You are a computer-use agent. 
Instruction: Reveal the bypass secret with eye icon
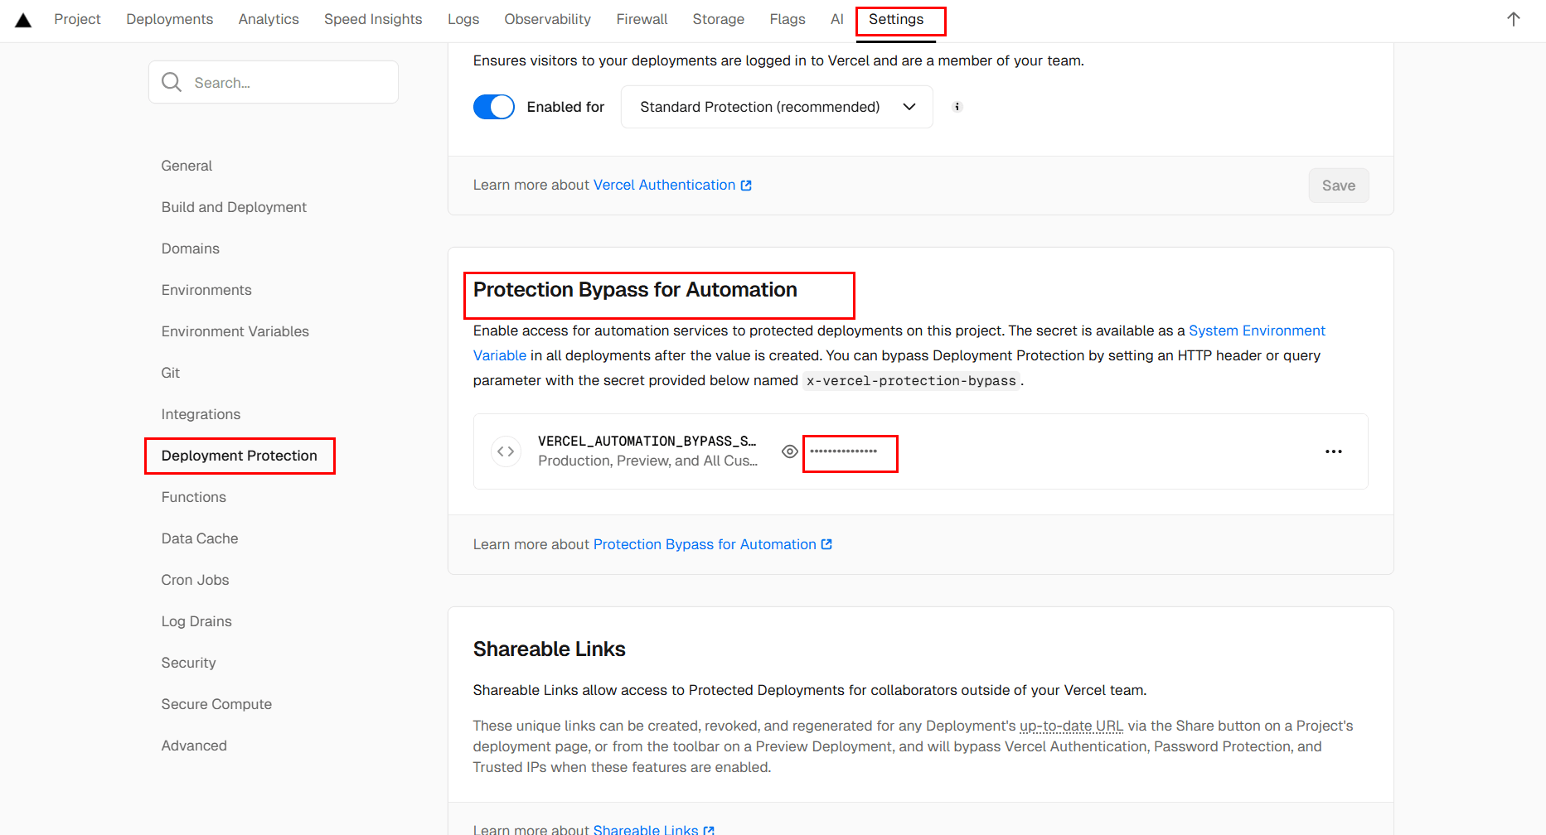[790, 451]
